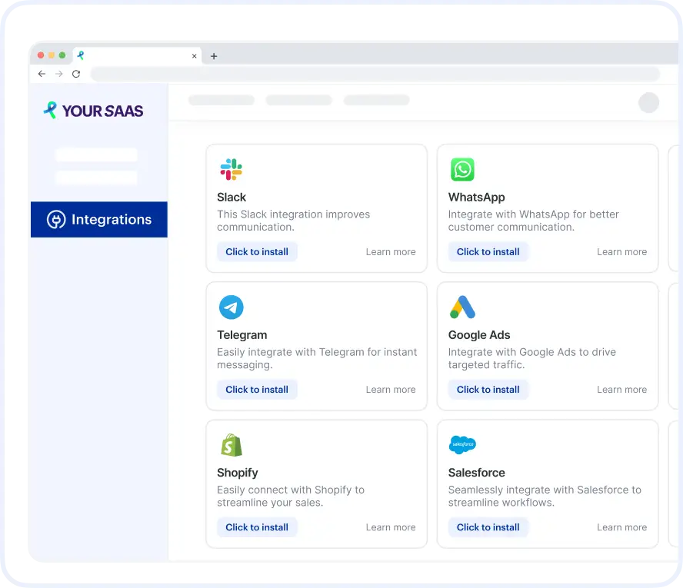Image resolution: width=683 pixels, height=588 pixels.
Task: Open Learn more for Google Ads
Action: point(621,390)
